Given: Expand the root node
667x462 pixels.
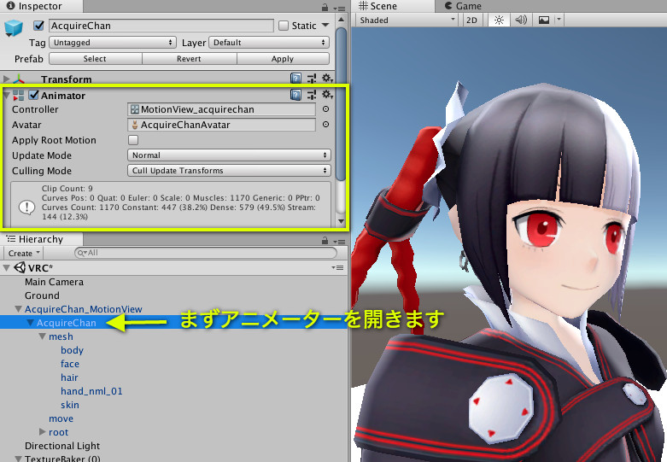Looking at the screenshot, I should (42, 432).
